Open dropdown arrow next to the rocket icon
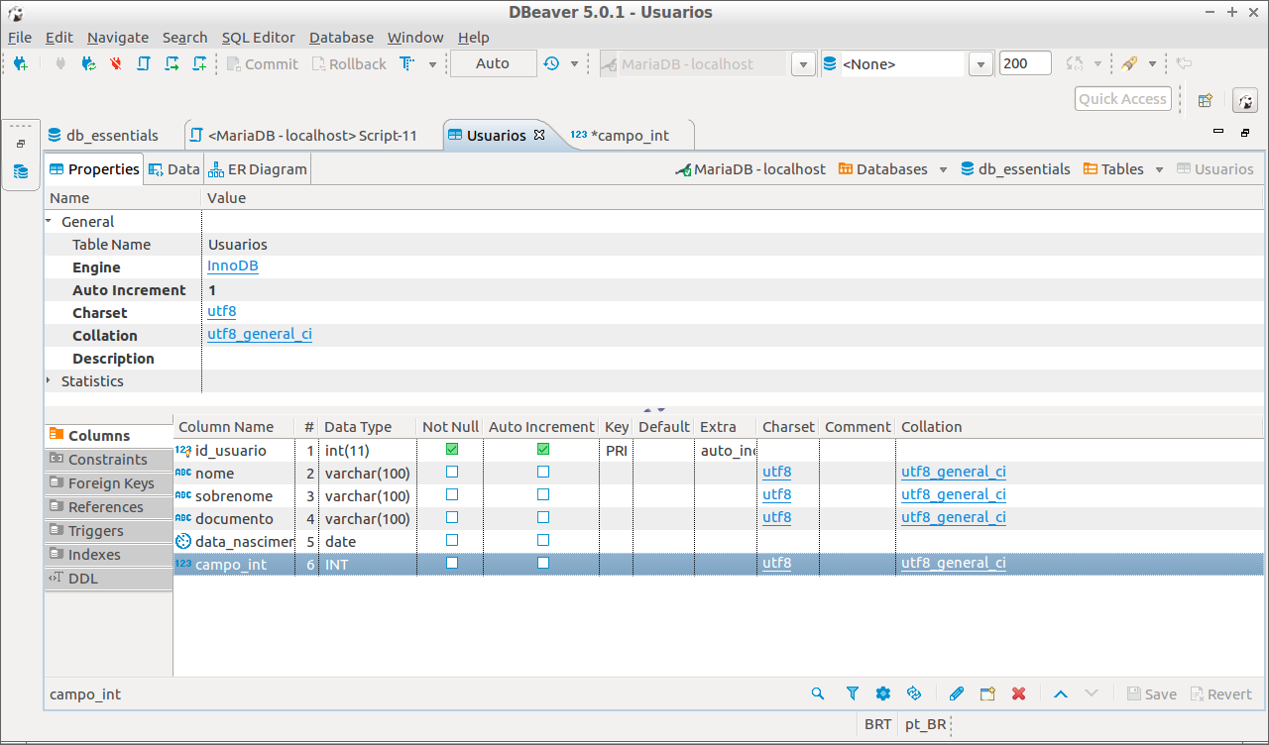The height and width of the screenshot is (745, 1269). pos(1152,64)
